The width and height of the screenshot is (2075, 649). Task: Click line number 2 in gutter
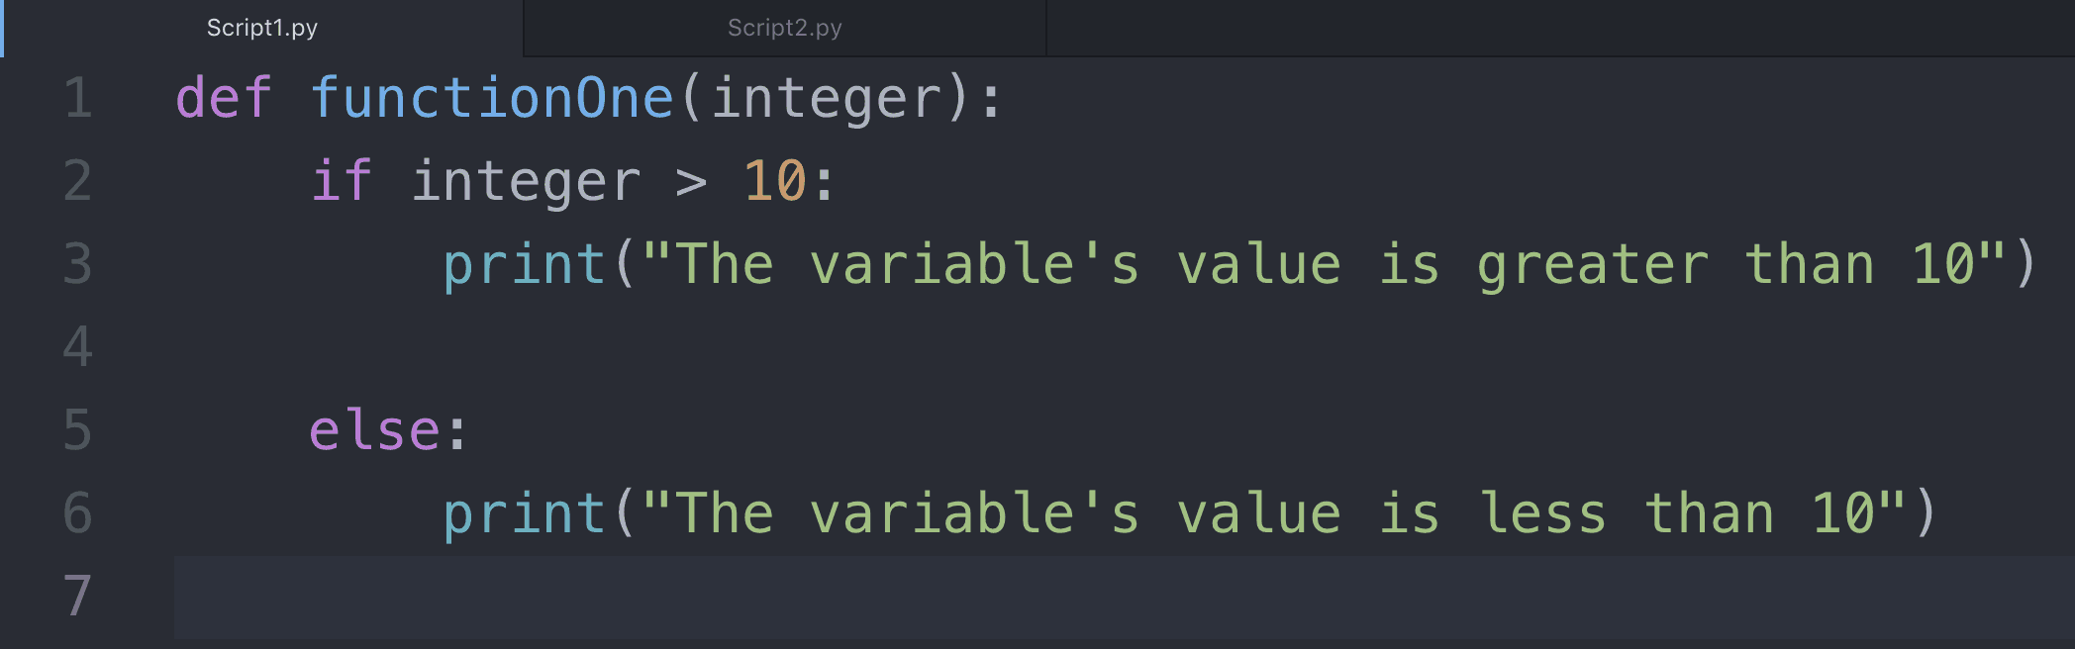(77, 181)
